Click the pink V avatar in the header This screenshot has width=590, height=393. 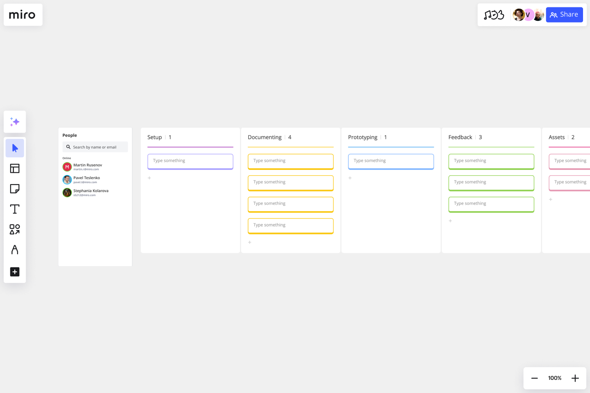coord(528,14)
